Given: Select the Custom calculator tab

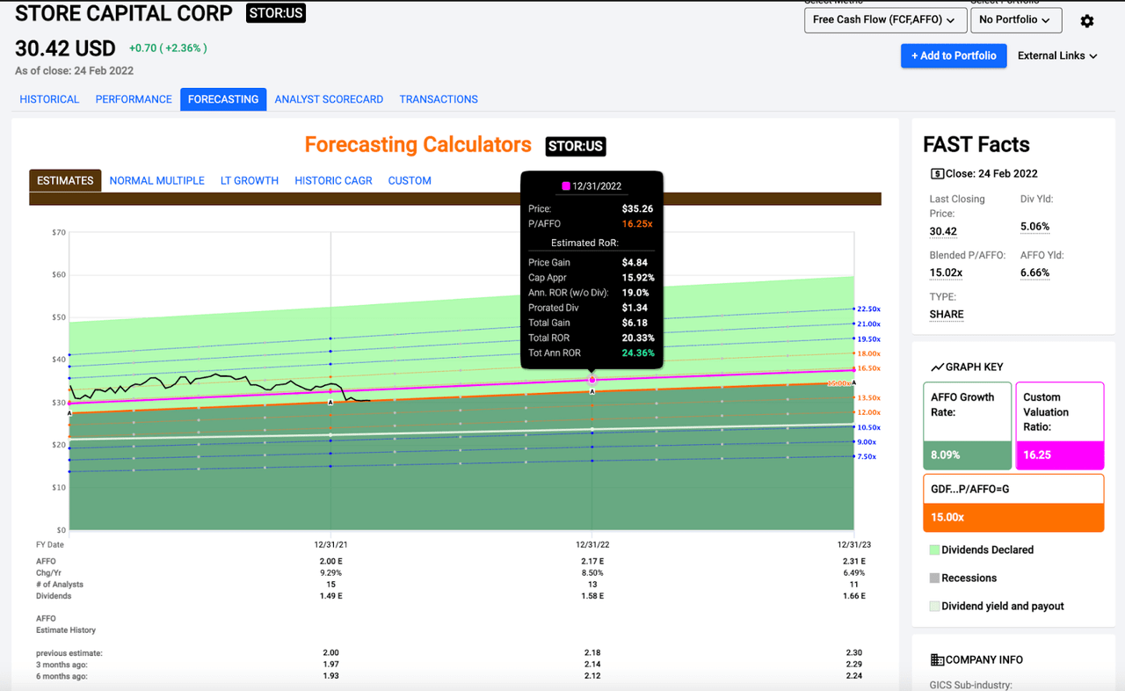Looking at the screenshot, I should pos(410,180).
